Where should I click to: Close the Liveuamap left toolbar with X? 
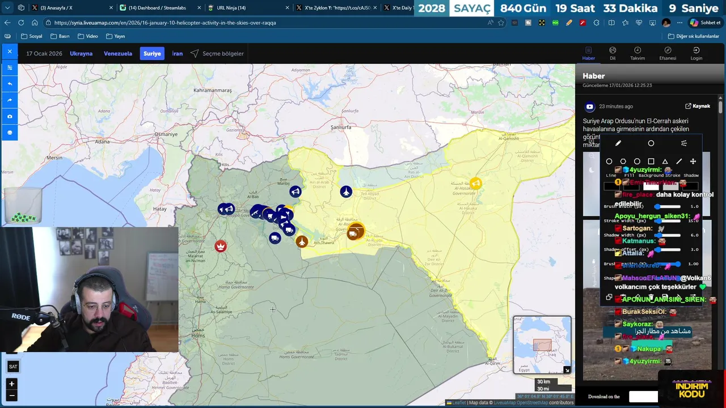pyautogui.click(x=10, y=52)
